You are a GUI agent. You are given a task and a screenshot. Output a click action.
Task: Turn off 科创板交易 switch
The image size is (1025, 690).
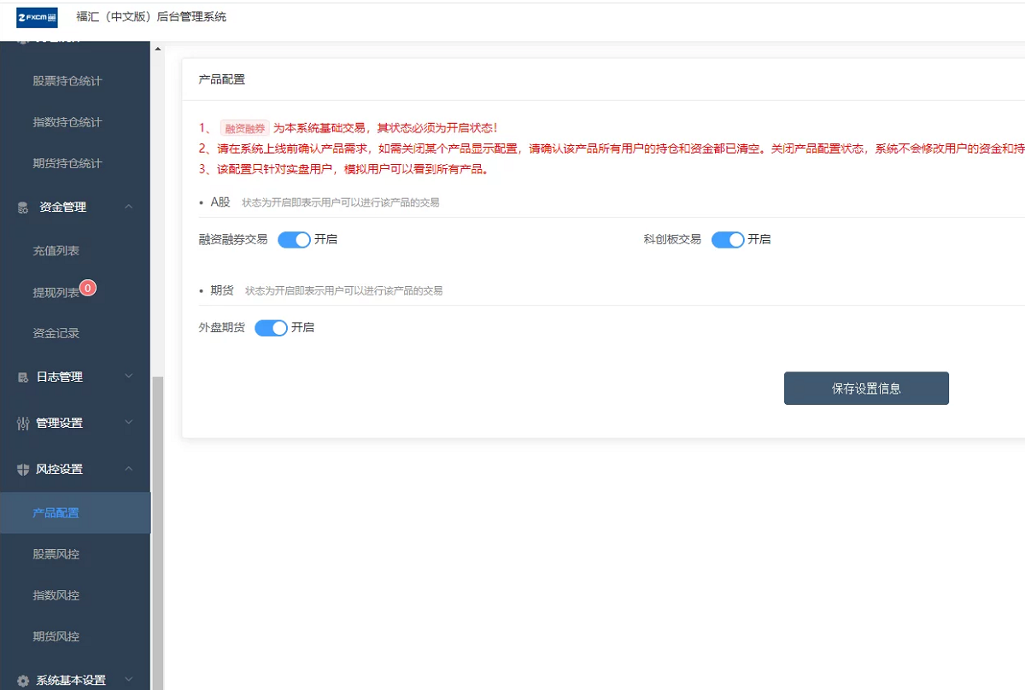(x=728, y=239)
